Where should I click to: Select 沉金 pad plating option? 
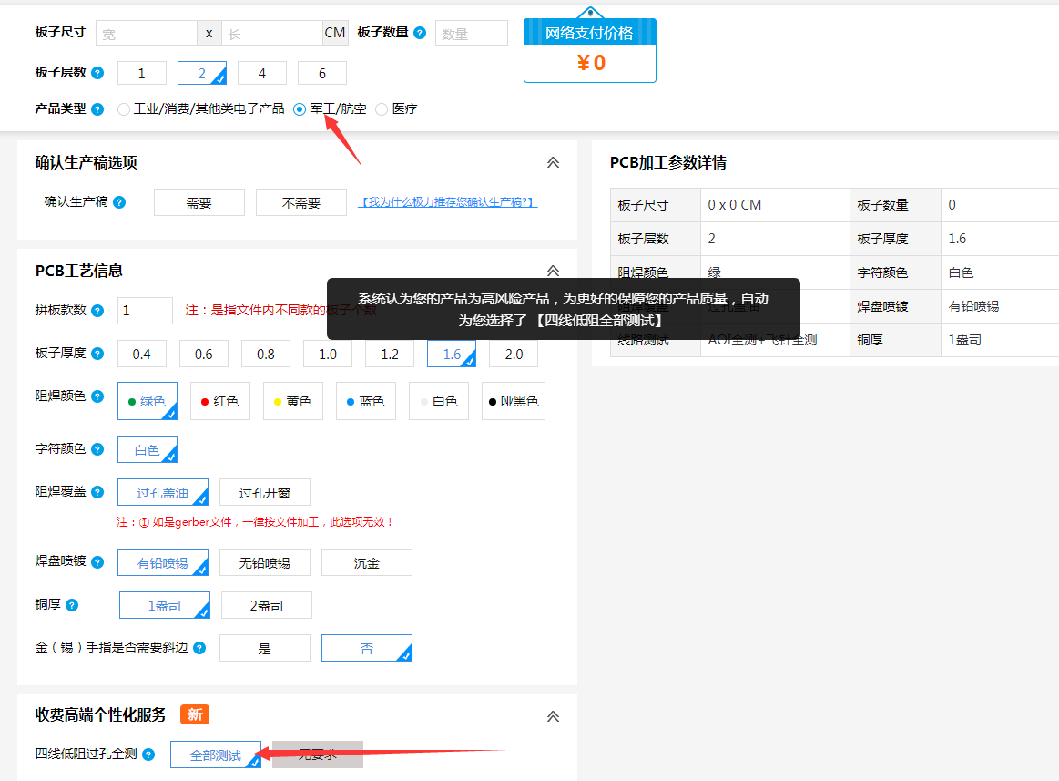pyautogui.click(x=366, y=563)
